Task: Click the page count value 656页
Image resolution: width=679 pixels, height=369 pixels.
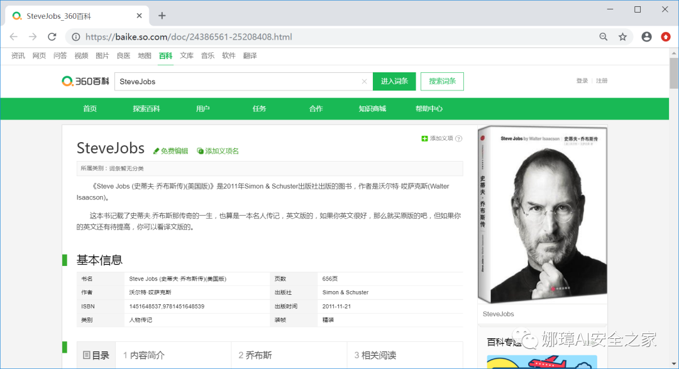Action: coord(329,279)
